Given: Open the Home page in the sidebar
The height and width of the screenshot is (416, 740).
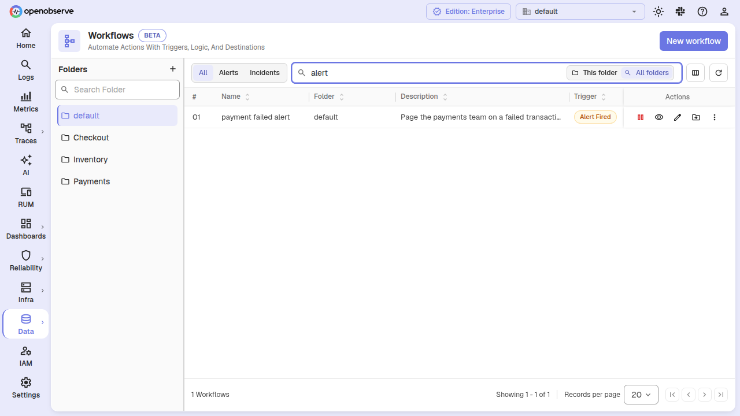Looking at the screenshot, I should point(25,39).
